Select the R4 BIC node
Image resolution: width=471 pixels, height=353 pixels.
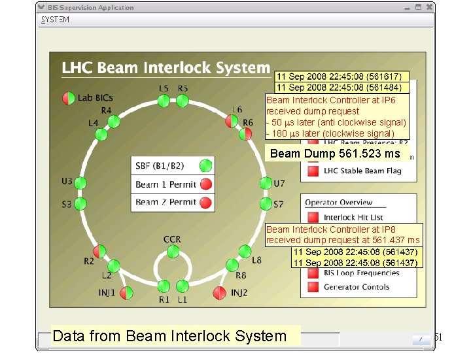(114, 122)
